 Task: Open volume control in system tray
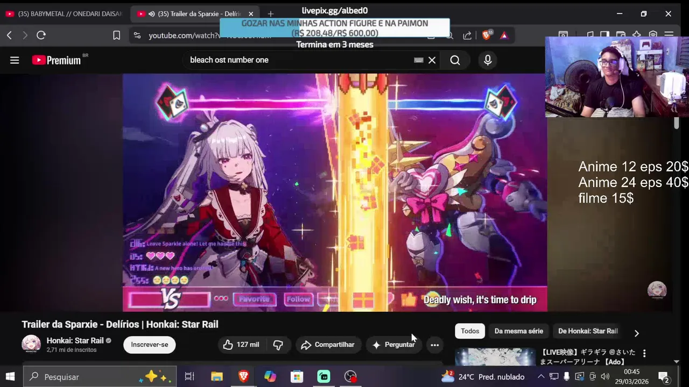[x=604, y=377]
